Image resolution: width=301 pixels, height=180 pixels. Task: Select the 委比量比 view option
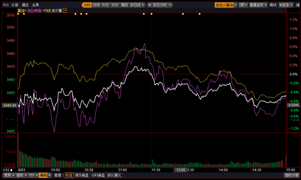tap(115, 175)
